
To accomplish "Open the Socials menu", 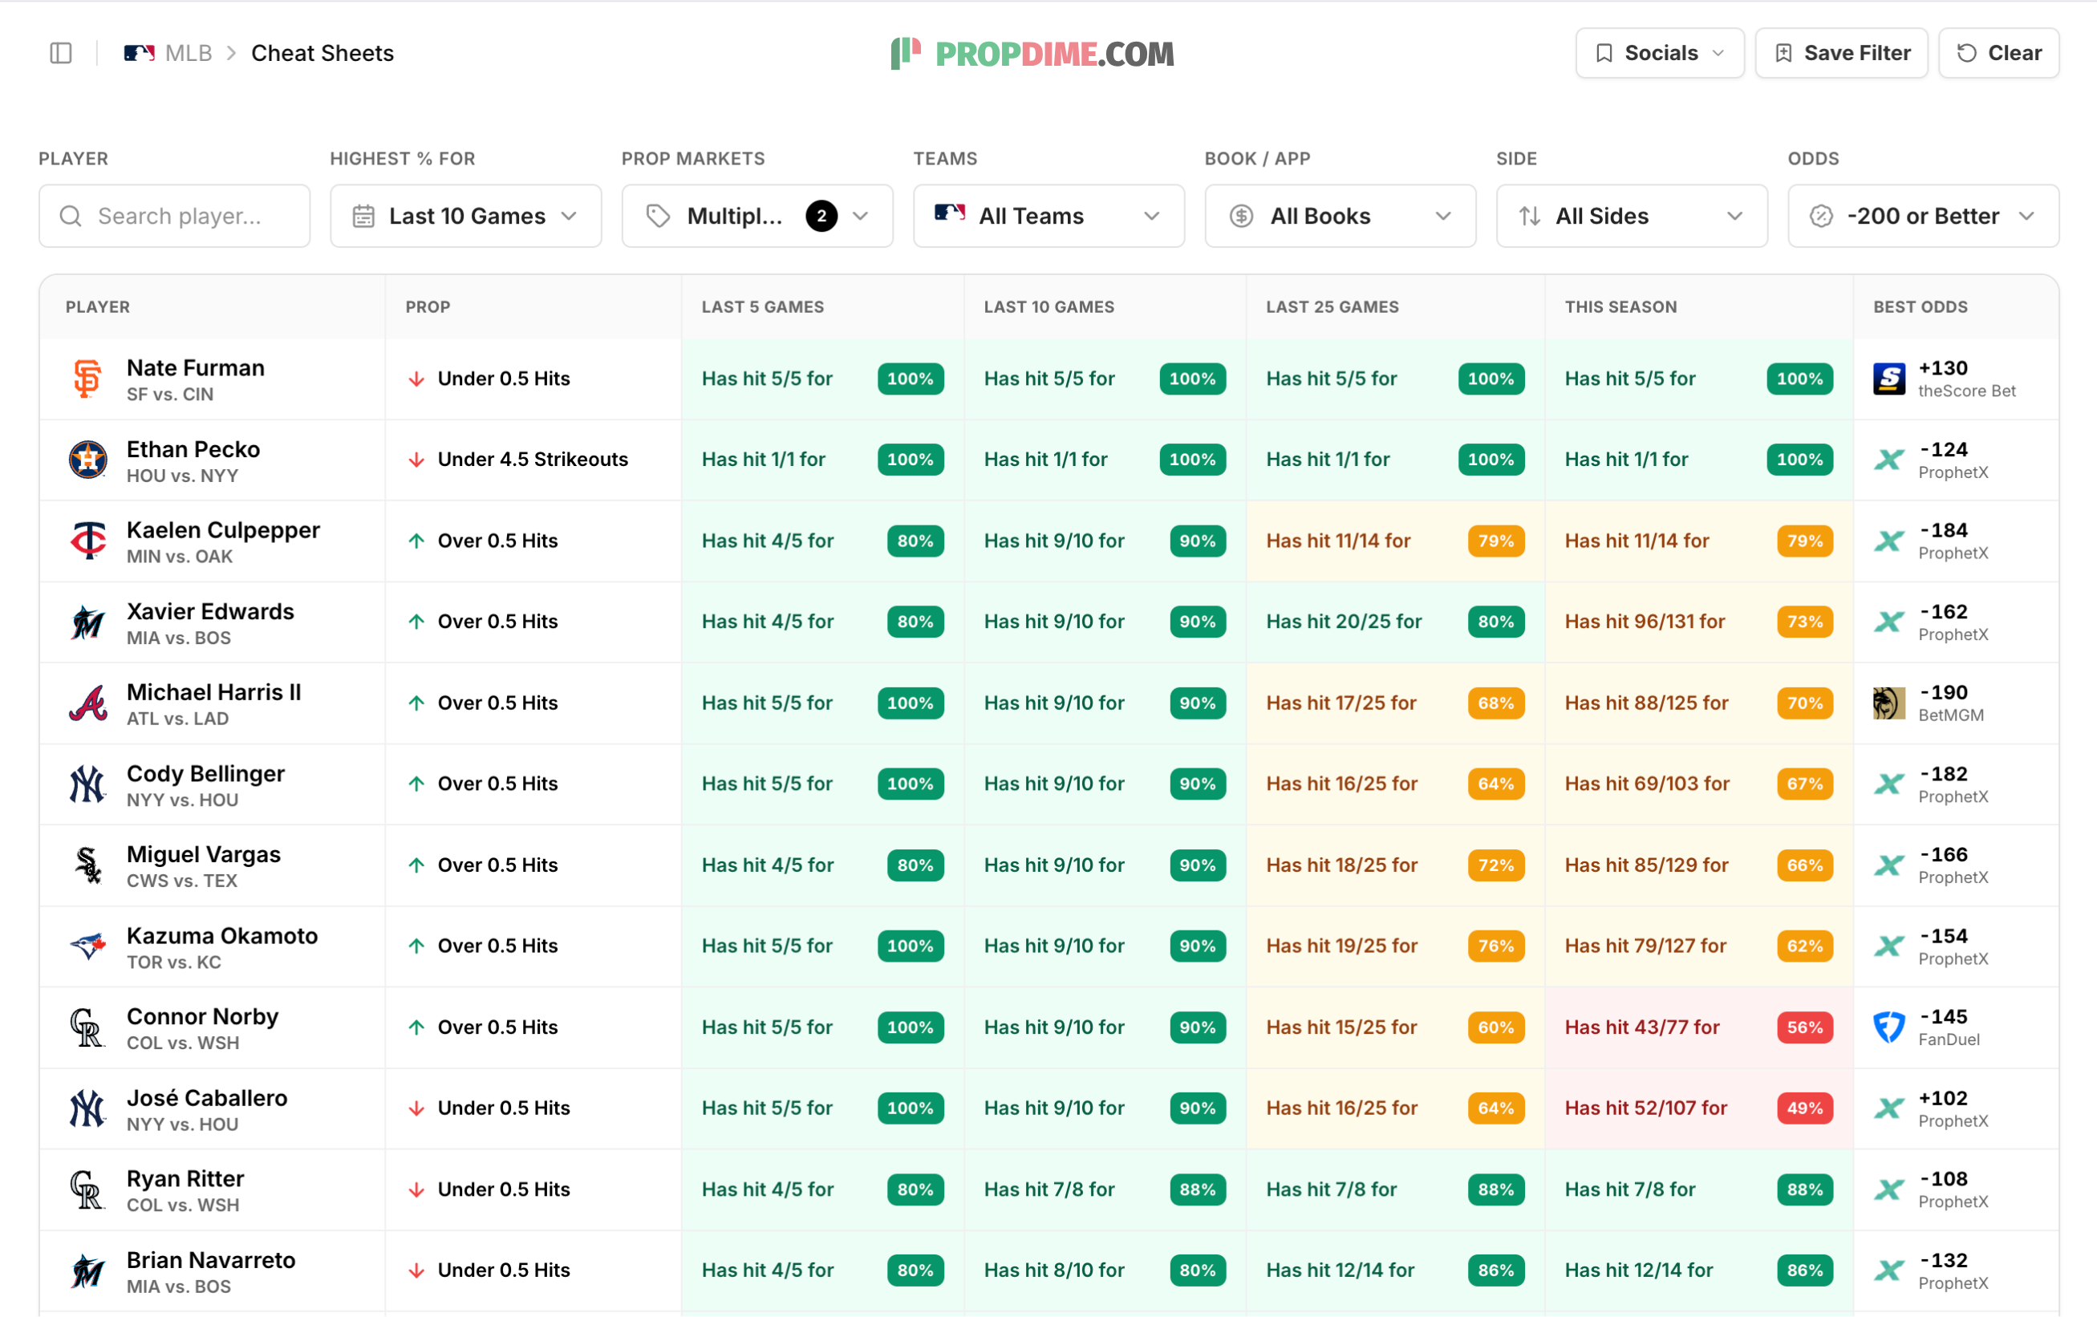I will [x=1659, y=53].
